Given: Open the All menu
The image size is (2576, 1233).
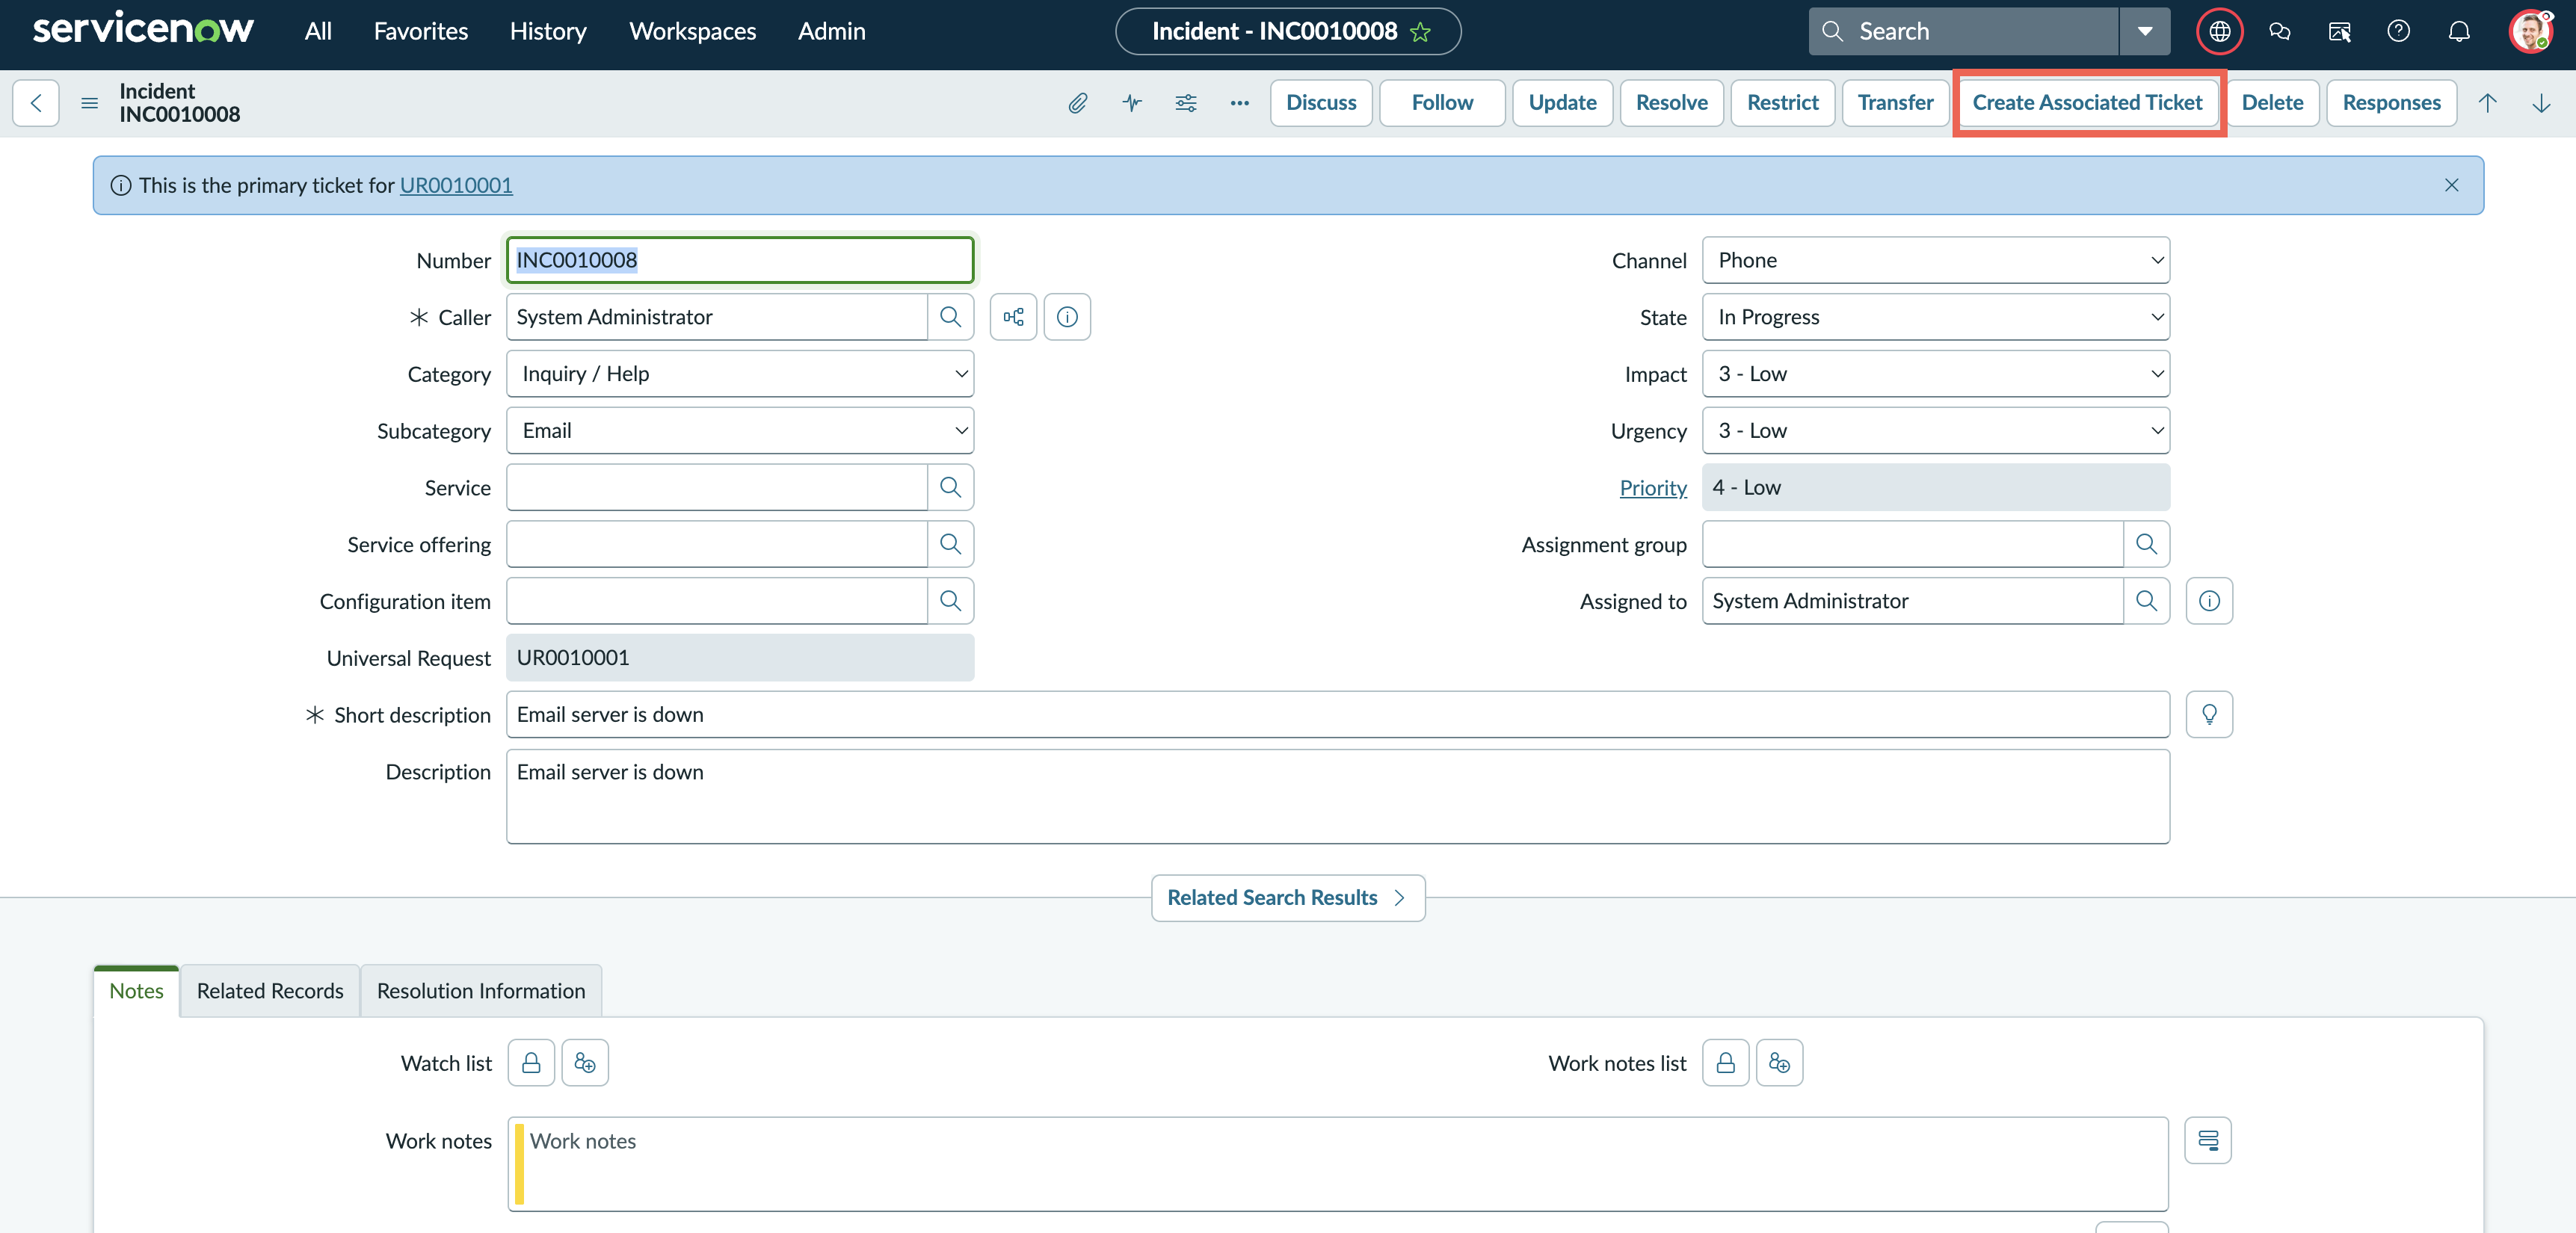Looking at the screenshot, I should 318,31.
